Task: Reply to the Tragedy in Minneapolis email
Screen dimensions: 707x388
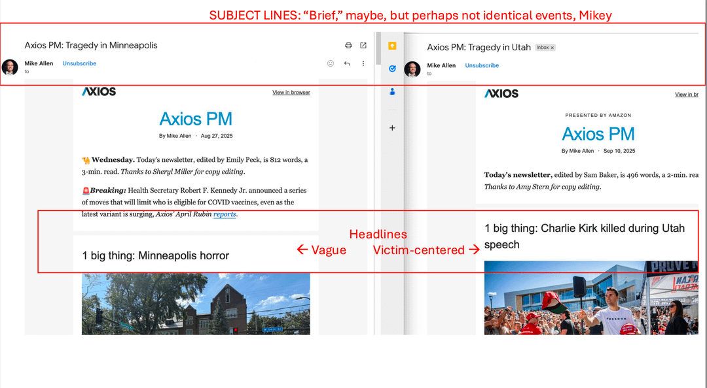Action: click(347, 63)
